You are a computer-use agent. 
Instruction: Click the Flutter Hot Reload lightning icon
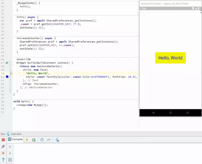27,139
